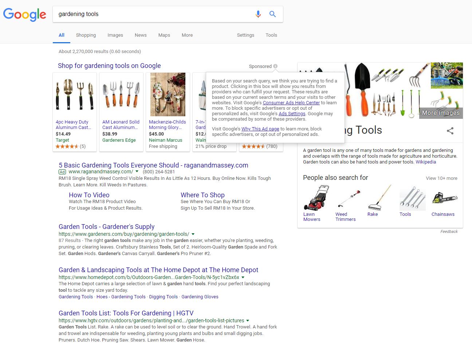Click inside the gardening tools search field
Screen dimensions: 472x343
tap(146, 14)
